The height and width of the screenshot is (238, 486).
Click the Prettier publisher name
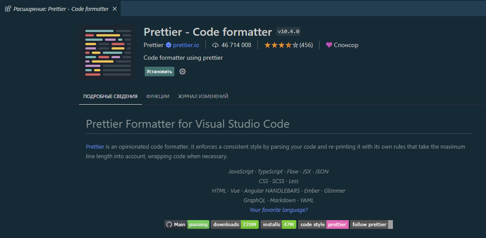click(153, 45)
